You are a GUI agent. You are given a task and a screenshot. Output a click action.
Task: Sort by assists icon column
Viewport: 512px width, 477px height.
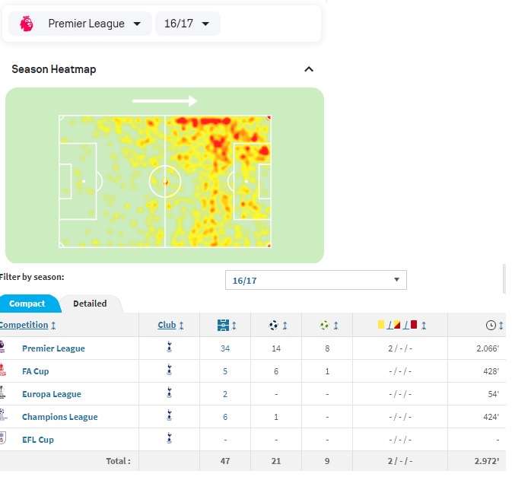(325, 325)
